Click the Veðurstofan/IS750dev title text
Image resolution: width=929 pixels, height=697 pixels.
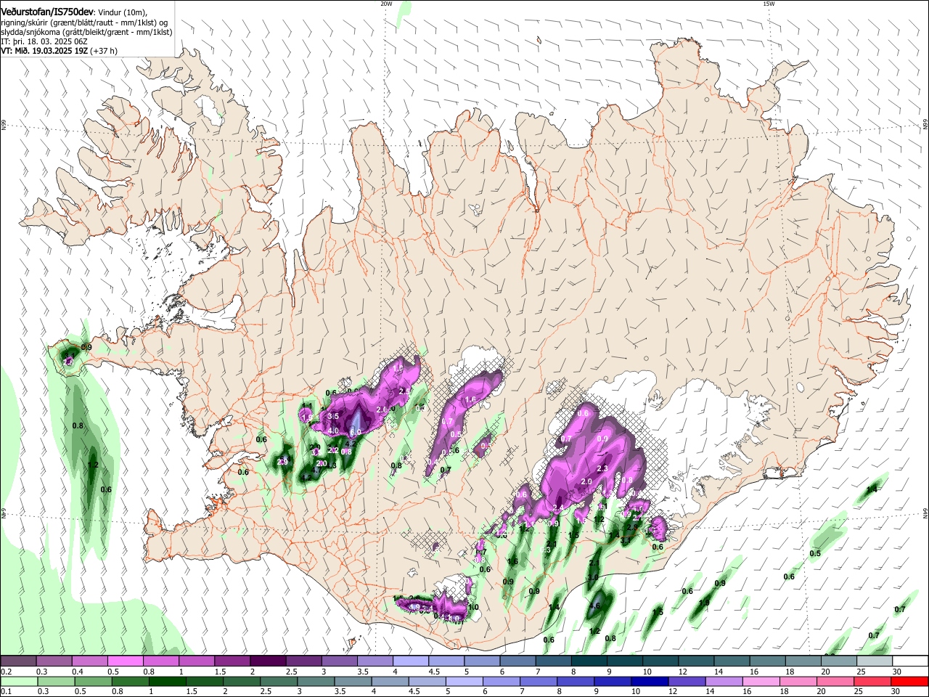(47, 12)
